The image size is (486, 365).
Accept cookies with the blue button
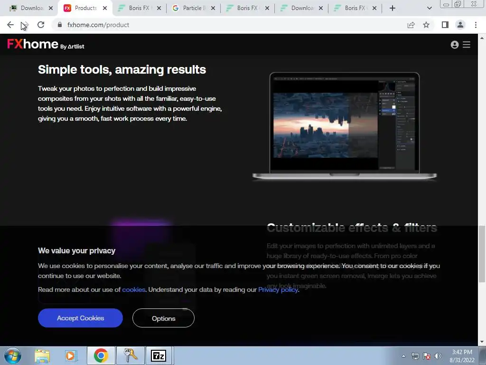coord(80,318)
